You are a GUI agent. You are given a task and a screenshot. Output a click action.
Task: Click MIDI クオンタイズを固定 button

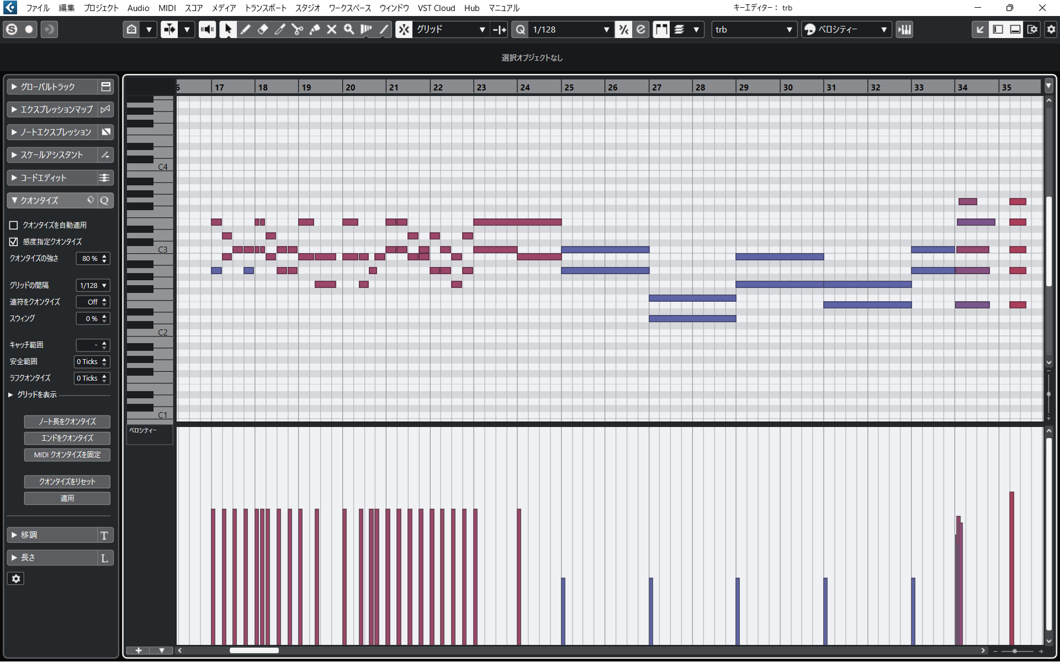click(67, 455)
